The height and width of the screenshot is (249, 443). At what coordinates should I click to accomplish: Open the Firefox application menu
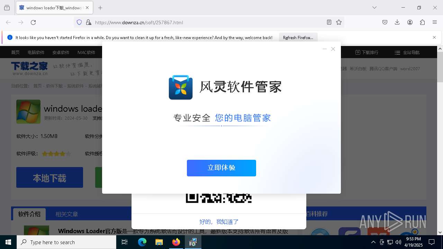point(435,22)
